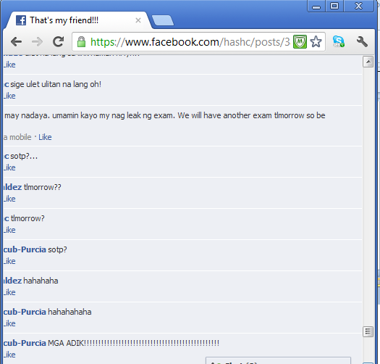Bookmark this page with the star icon
The height and width of the screenshot is (364, 380).
(x=316, y=42)
